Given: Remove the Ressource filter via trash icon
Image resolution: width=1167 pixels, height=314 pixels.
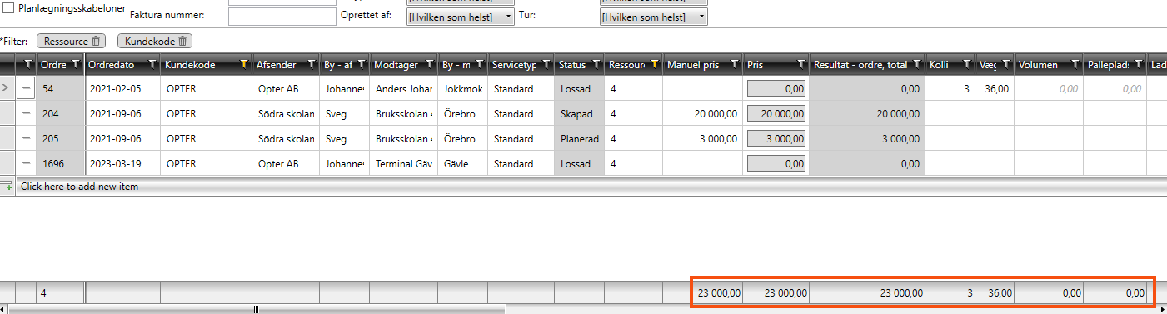Looking at the screenshot, I should coord(97,41).
